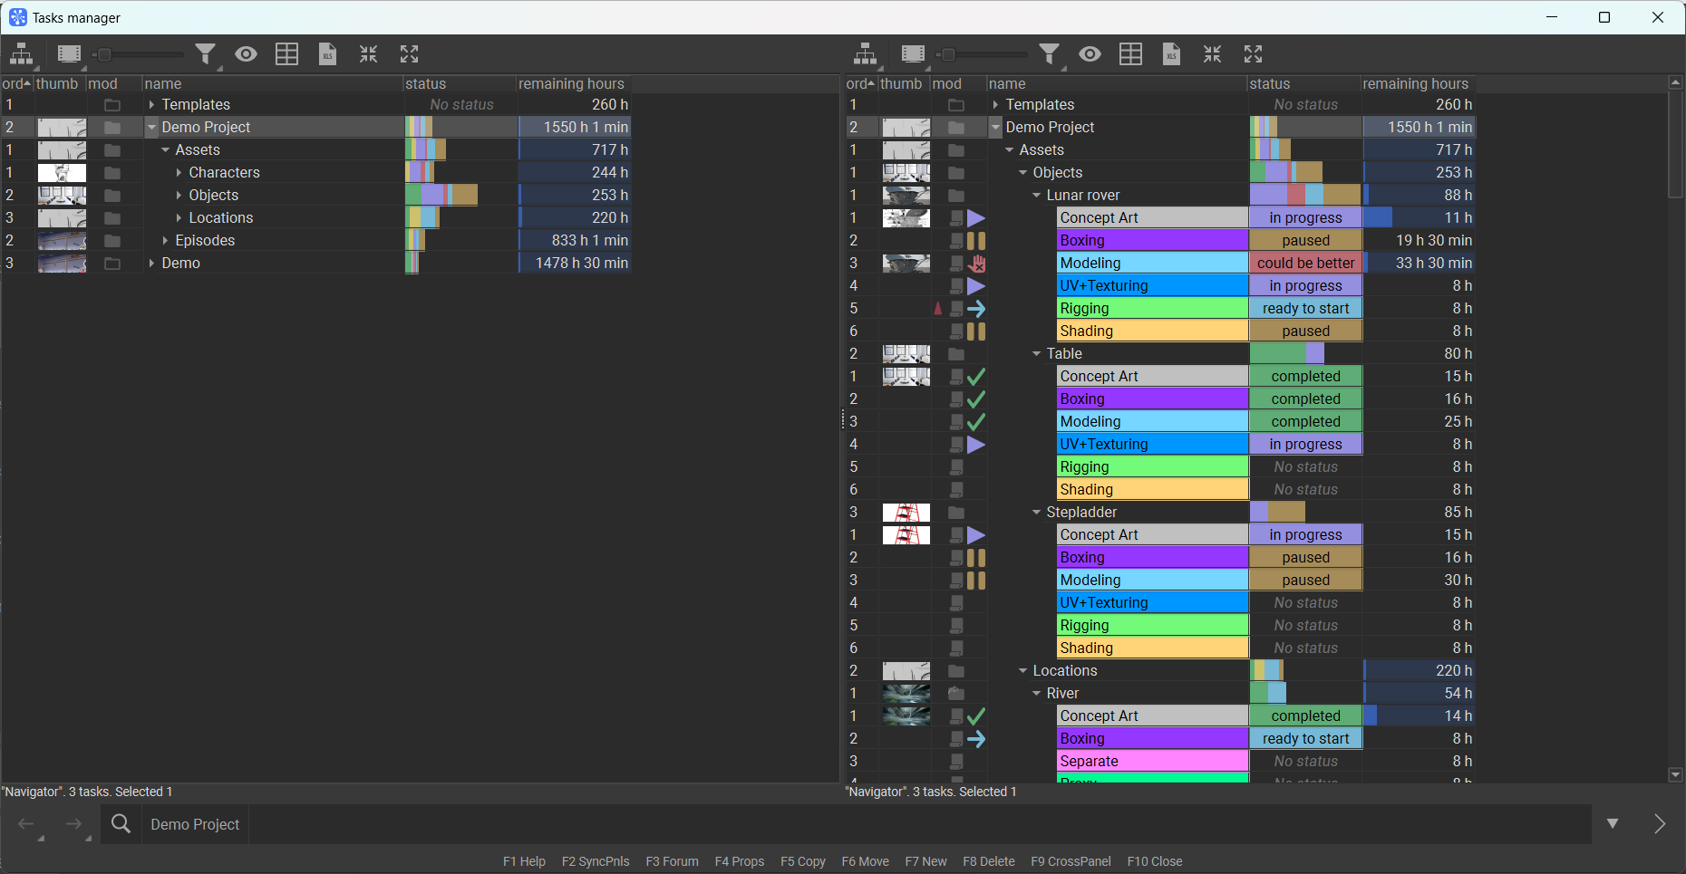Click the pause icon on Lunar rover Boxing row

tap(976, 241)
